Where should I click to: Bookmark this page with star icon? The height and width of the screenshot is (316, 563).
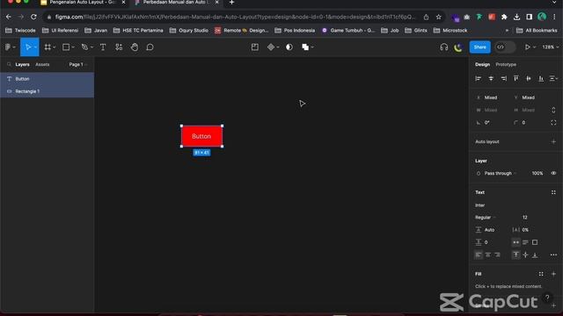(x=438, y=17)
